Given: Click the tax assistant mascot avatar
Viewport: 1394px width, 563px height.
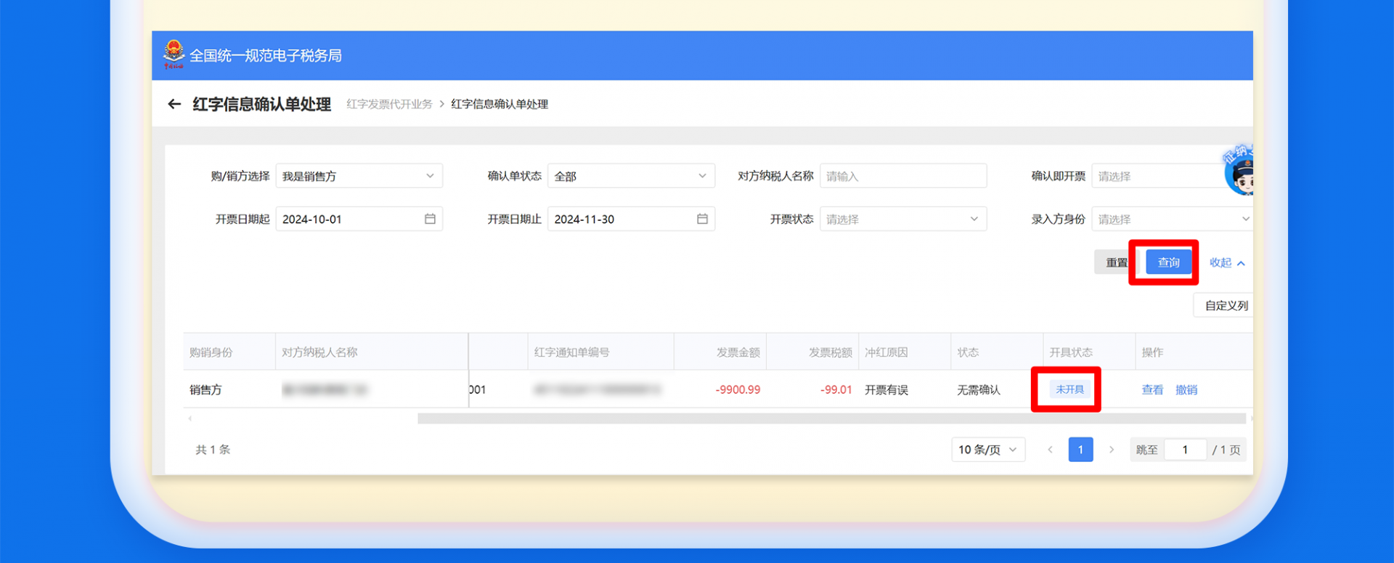Looking at the screenshot, I should point(1240,172).
